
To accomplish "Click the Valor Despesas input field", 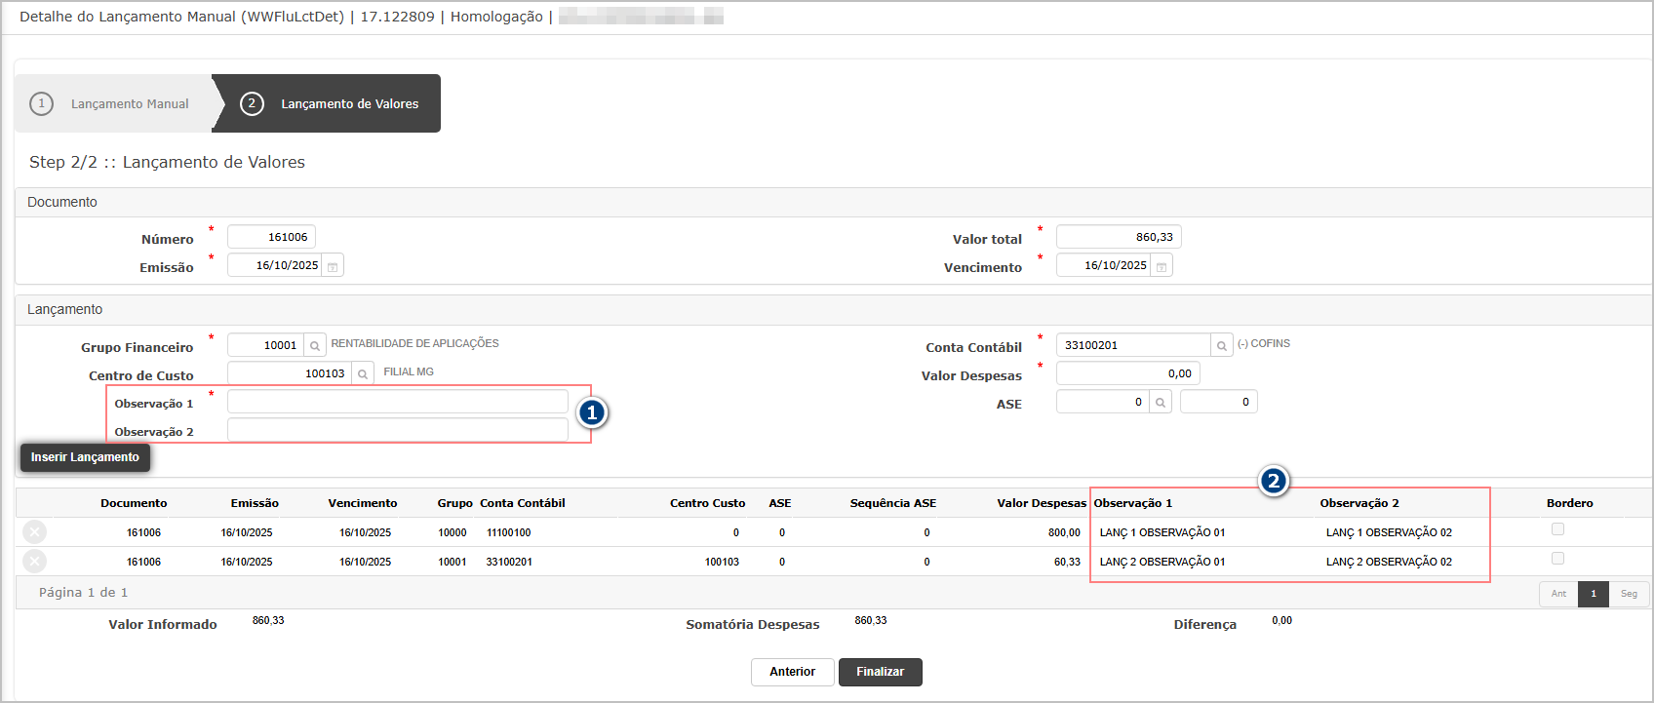I will point(1127,374).
